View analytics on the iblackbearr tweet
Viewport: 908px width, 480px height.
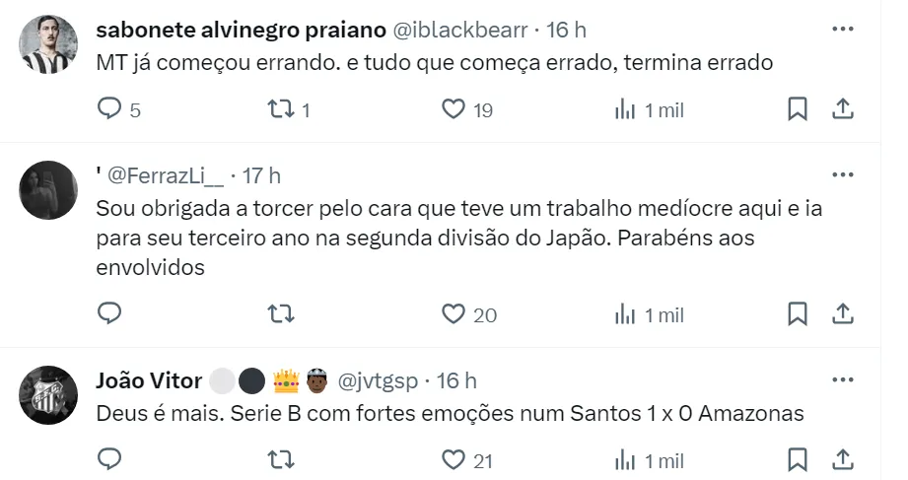pyautogui.click(x=625, y=109)
